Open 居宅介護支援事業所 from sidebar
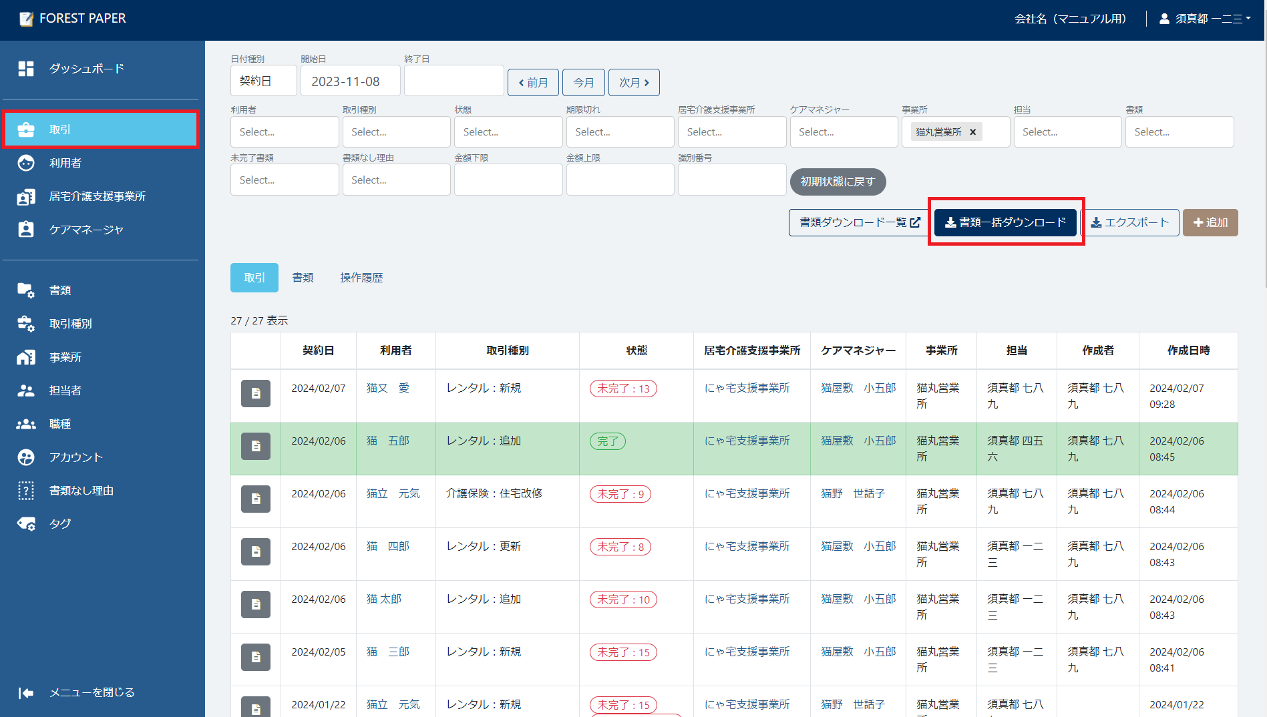Screen dimensions: 1267x717 97,196
